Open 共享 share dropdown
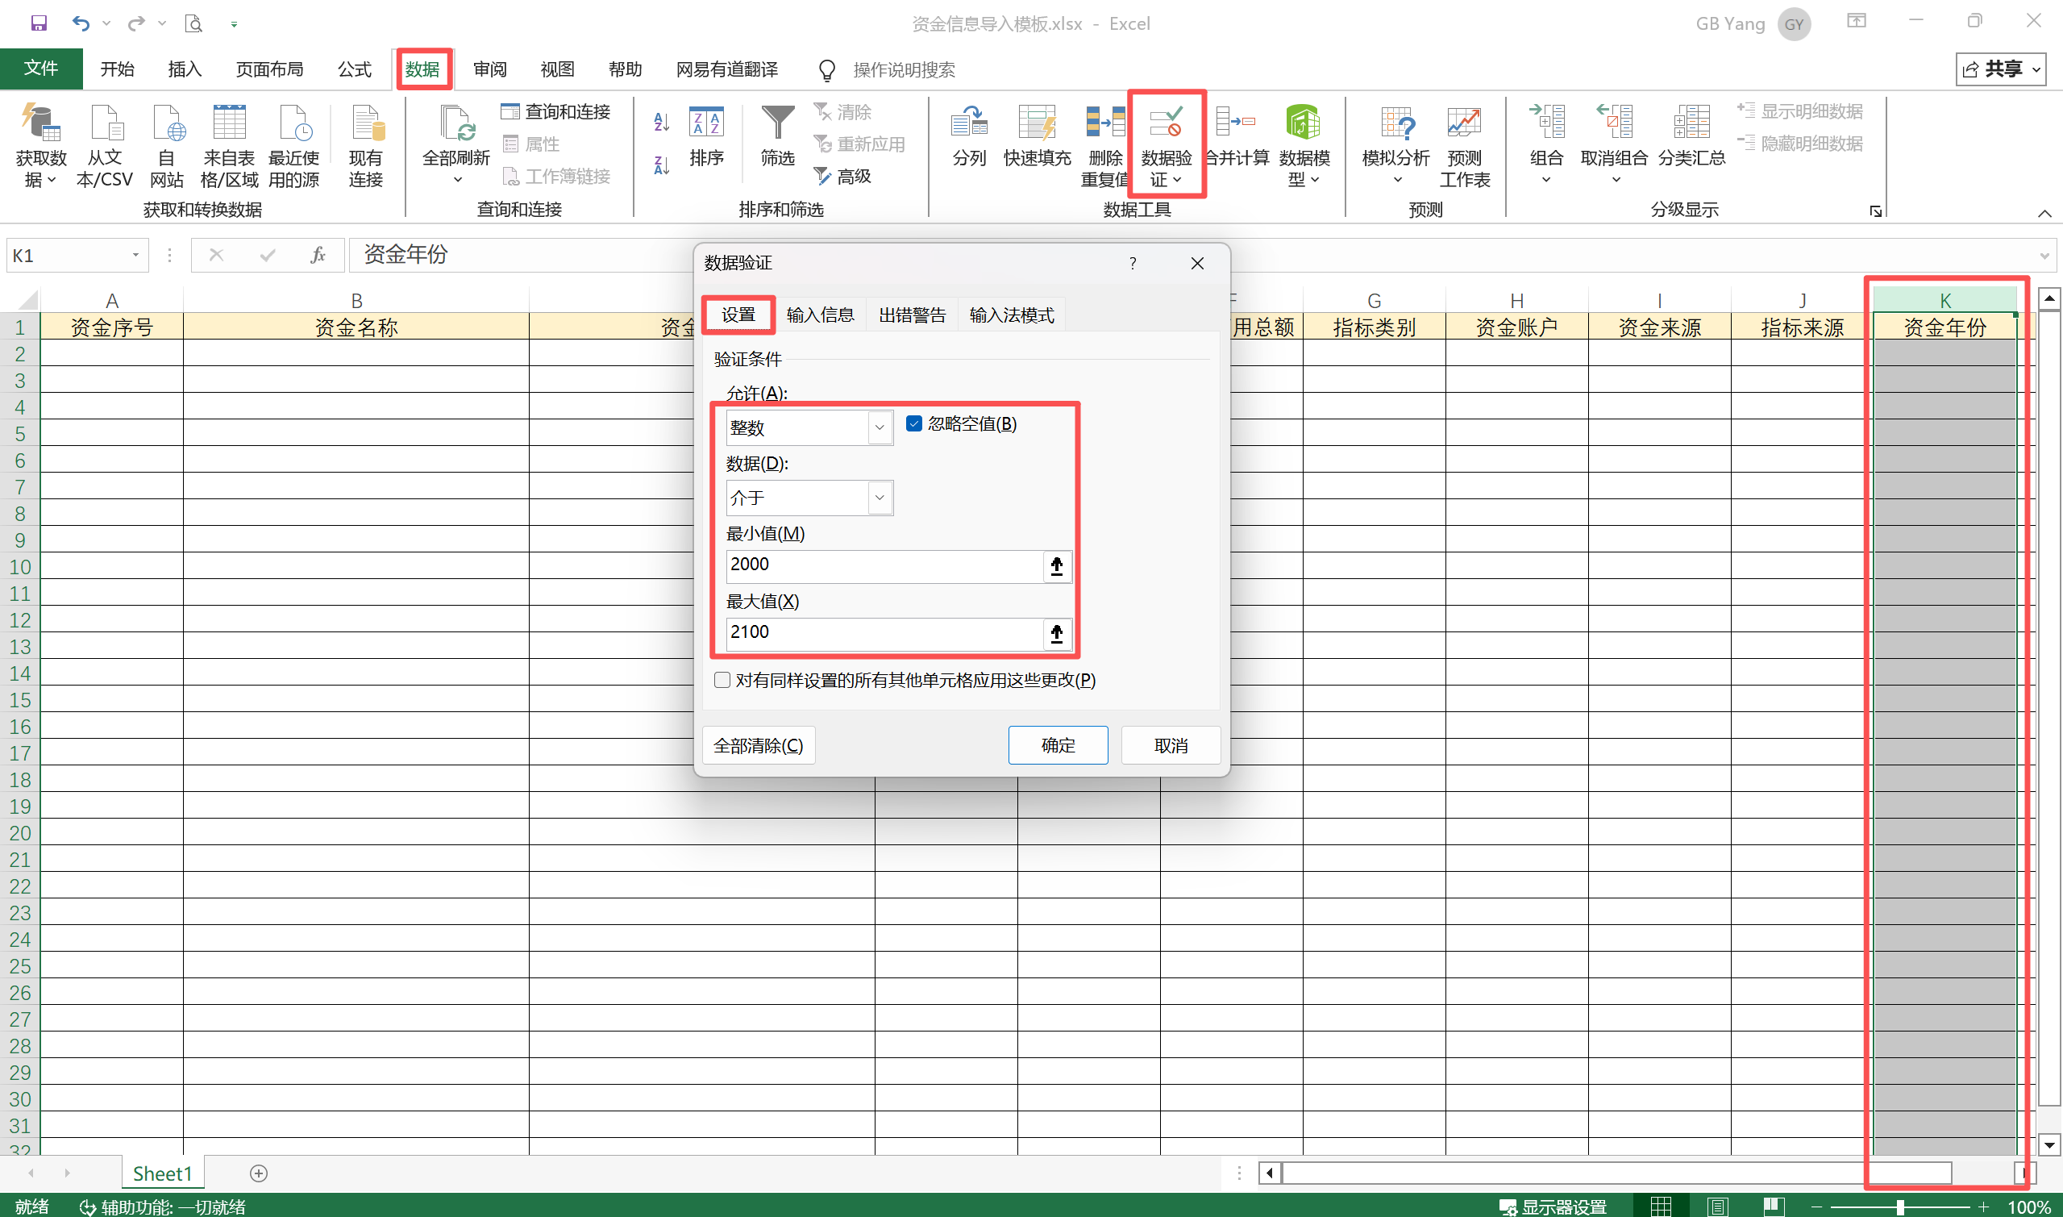The width and height of the screenshot is (2063, 1217). click(2001, 69)
